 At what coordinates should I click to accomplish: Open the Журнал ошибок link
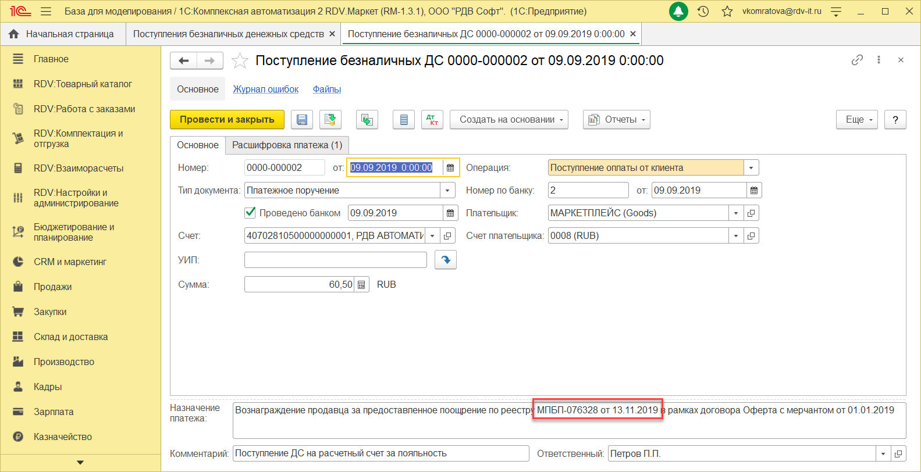point(266,90)
